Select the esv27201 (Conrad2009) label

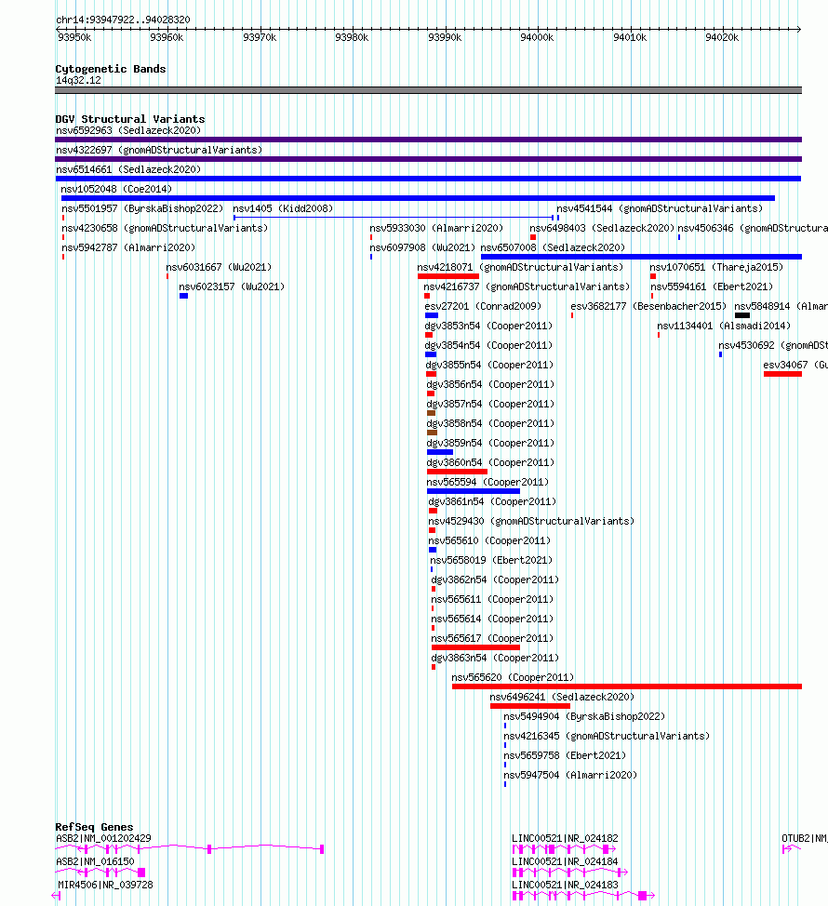tap(483, 306)
